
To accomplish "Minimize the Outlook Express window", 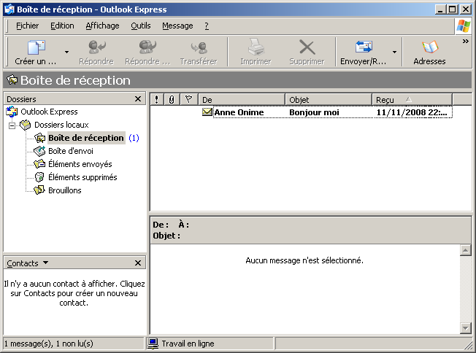I will [440, 9].
